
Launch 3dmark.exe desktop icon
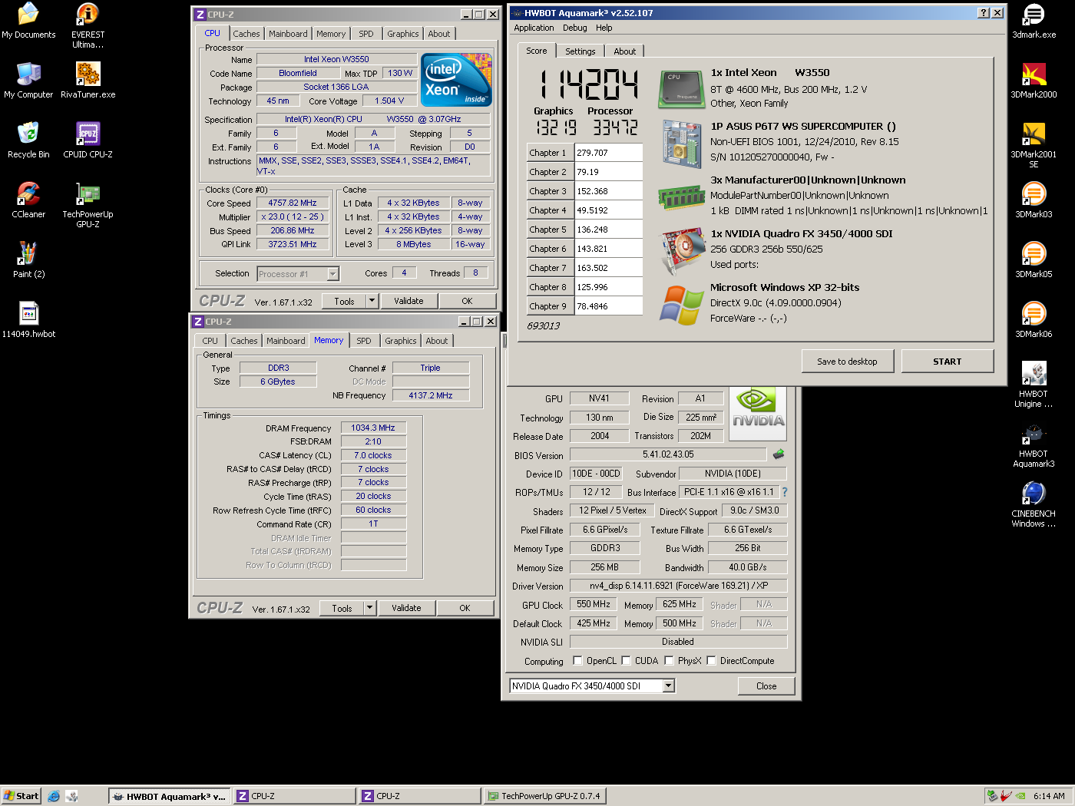(x=1034, y=21)
